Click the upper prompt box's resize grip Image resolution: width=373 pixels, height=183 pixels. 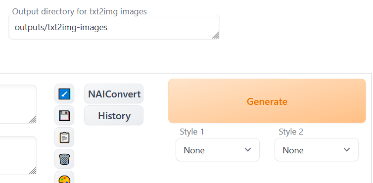pyautogui.click(x=33, y=119)
